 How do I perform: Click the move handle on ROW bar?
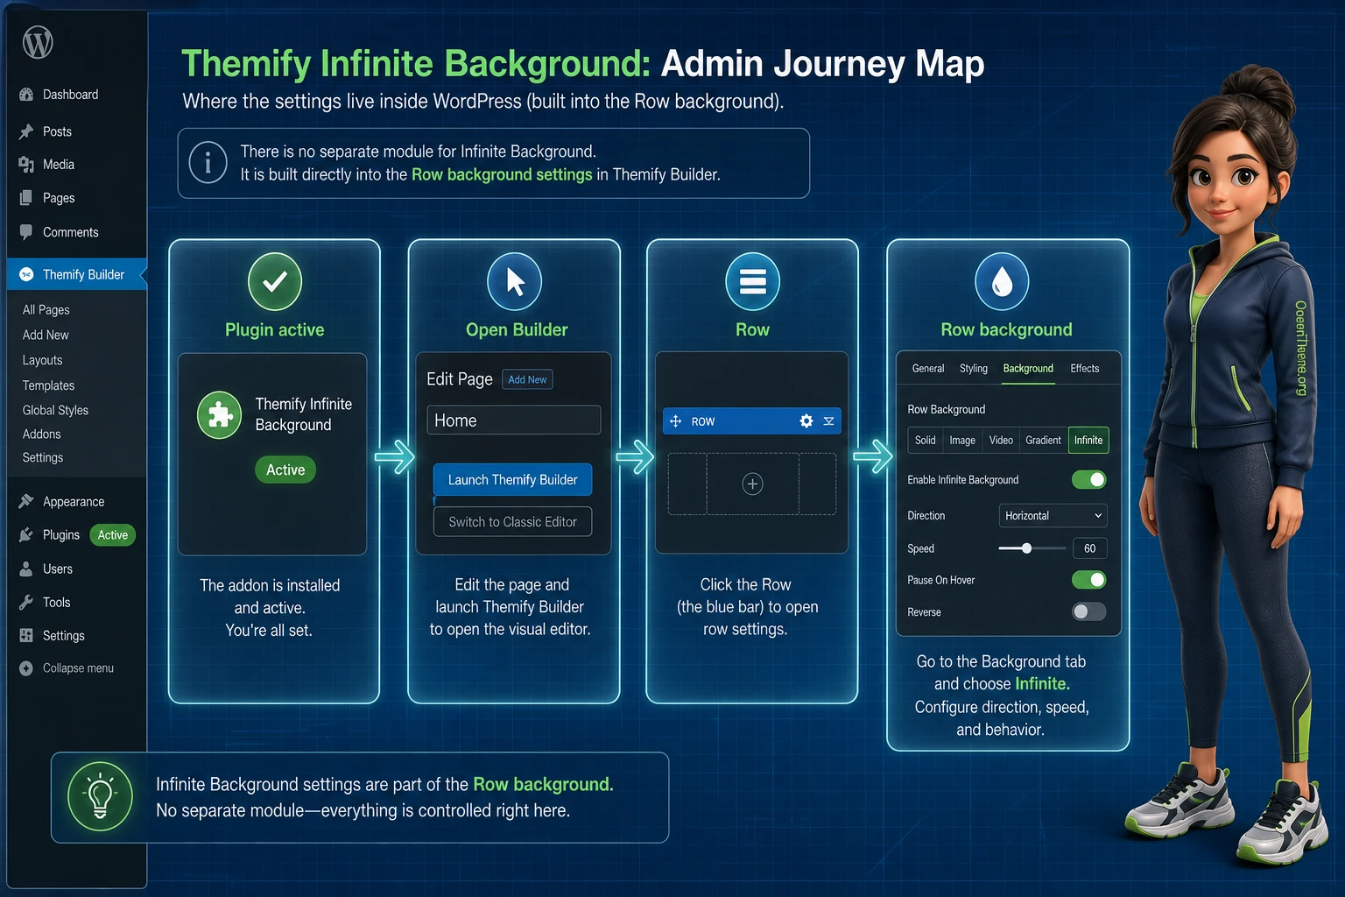point(676,421)
